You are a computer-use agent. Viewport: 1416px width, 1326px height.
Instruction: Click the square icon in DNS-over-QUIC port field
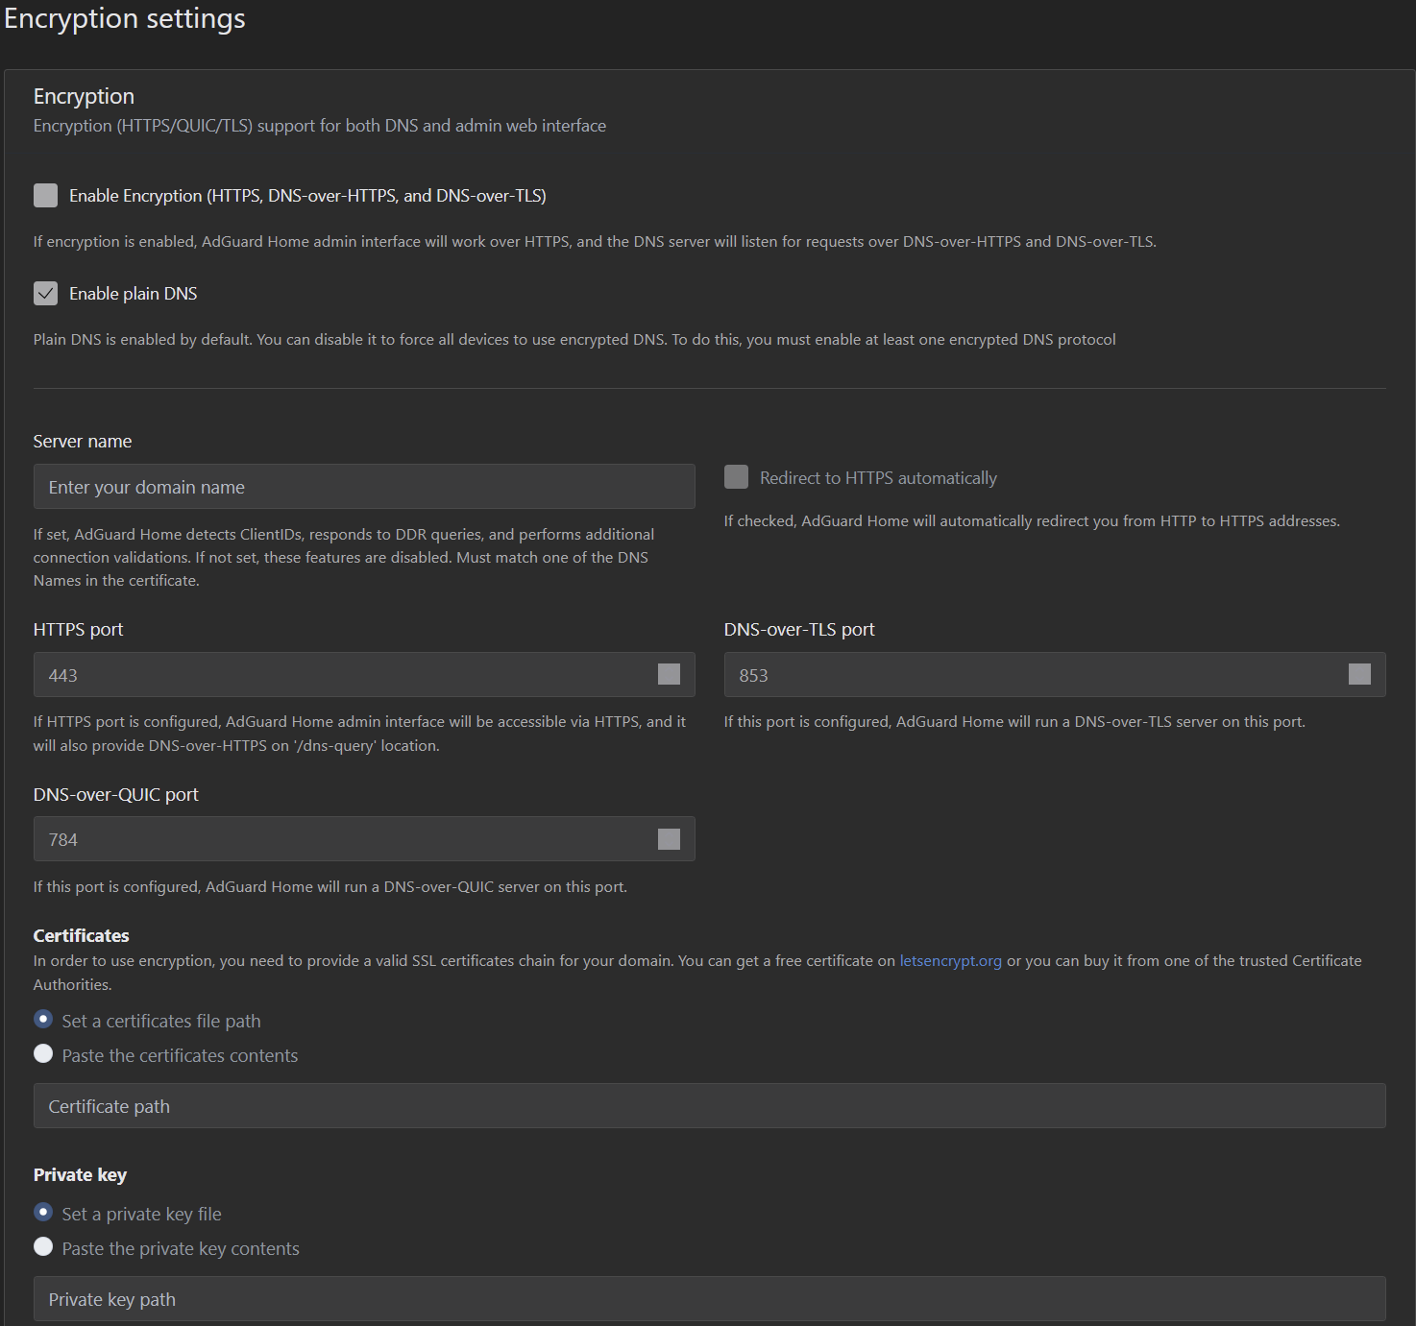669,839
